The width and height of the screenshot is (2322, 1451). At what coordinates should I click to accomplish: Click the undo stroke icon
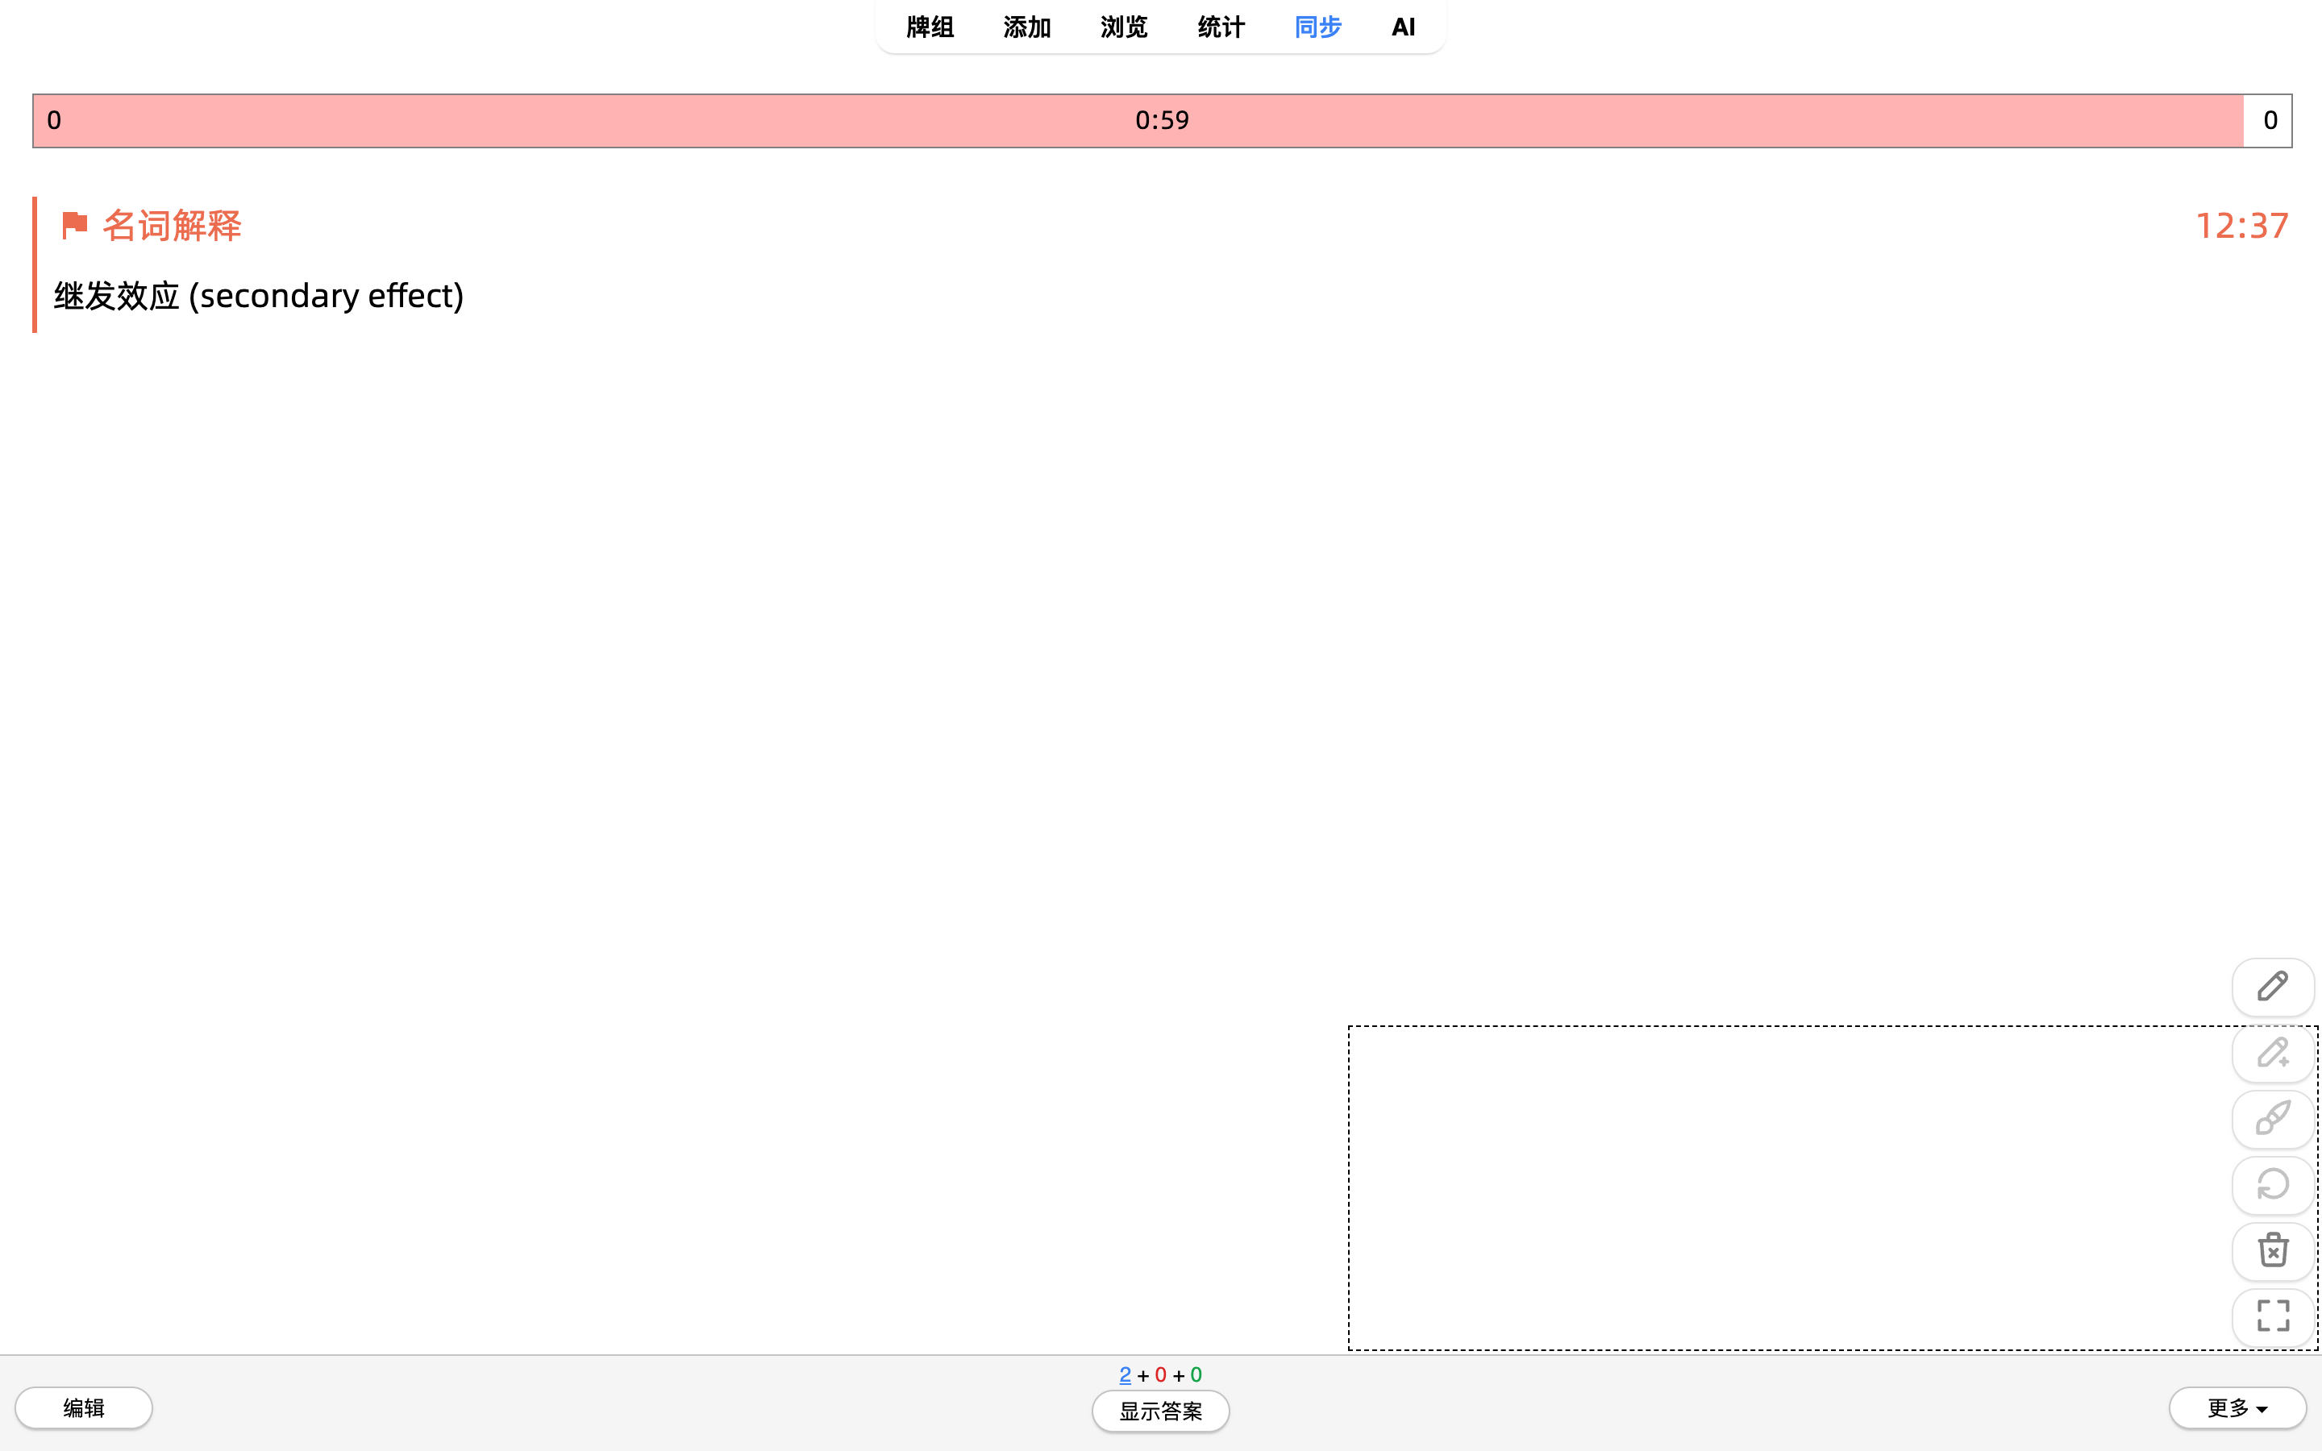pos(2272,1185)
